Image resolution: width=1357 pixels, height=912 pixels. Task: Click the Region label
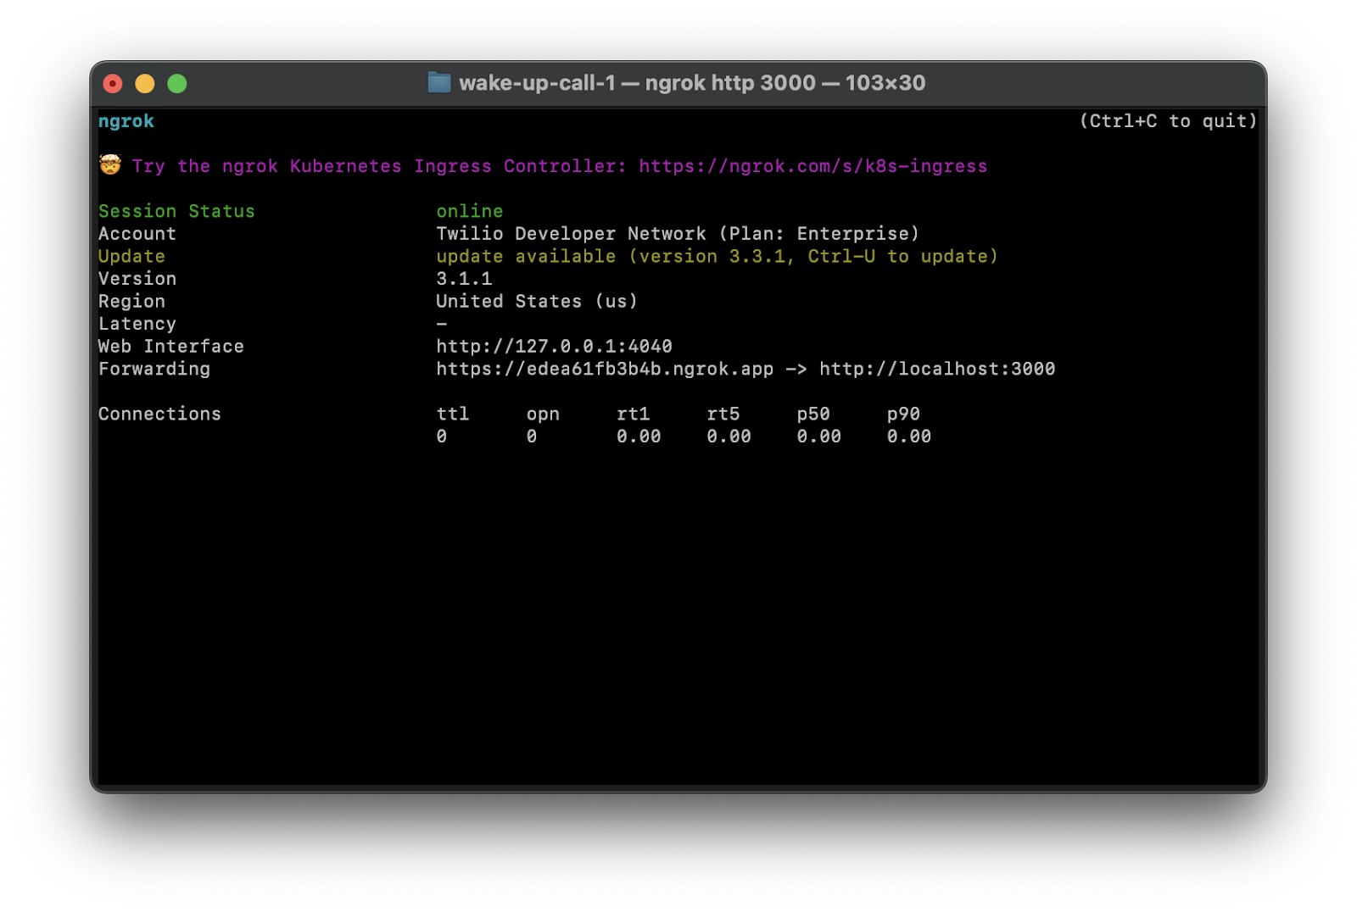click(x=131, y=301)
